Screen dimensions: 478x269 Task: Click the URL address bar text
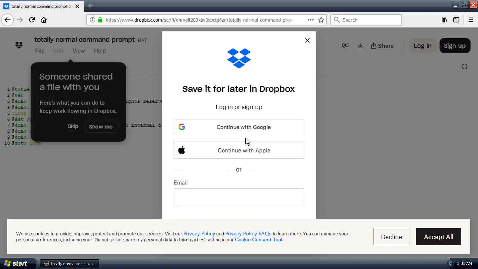pyautogui.click(x=199, y=20)
